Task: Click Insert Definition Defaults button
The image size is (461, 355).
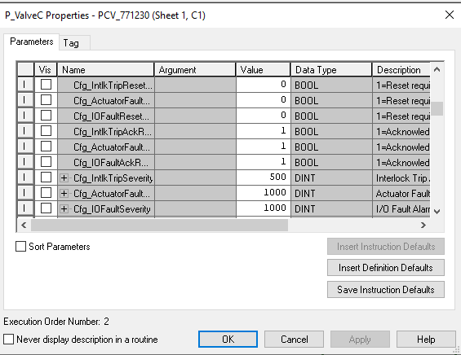Action: [x=386, y=268]
